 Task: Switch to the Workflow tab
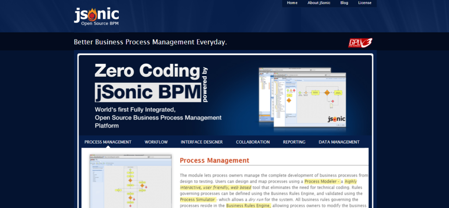coord(156,142)
